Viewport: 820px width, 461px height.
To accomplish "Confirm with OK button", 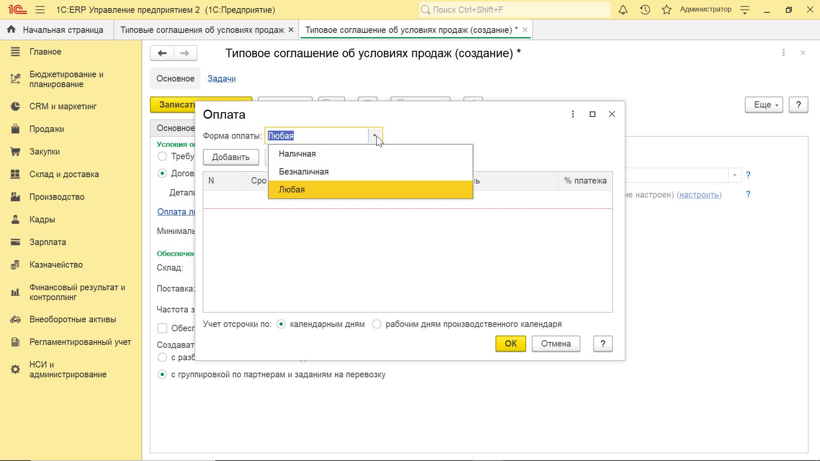I will click(510, 344).
